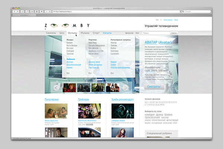Screen dimensions: 223x149
Task: Click the Хранители (Watchmen) thumbnail image
Action: tap(89, 111)
